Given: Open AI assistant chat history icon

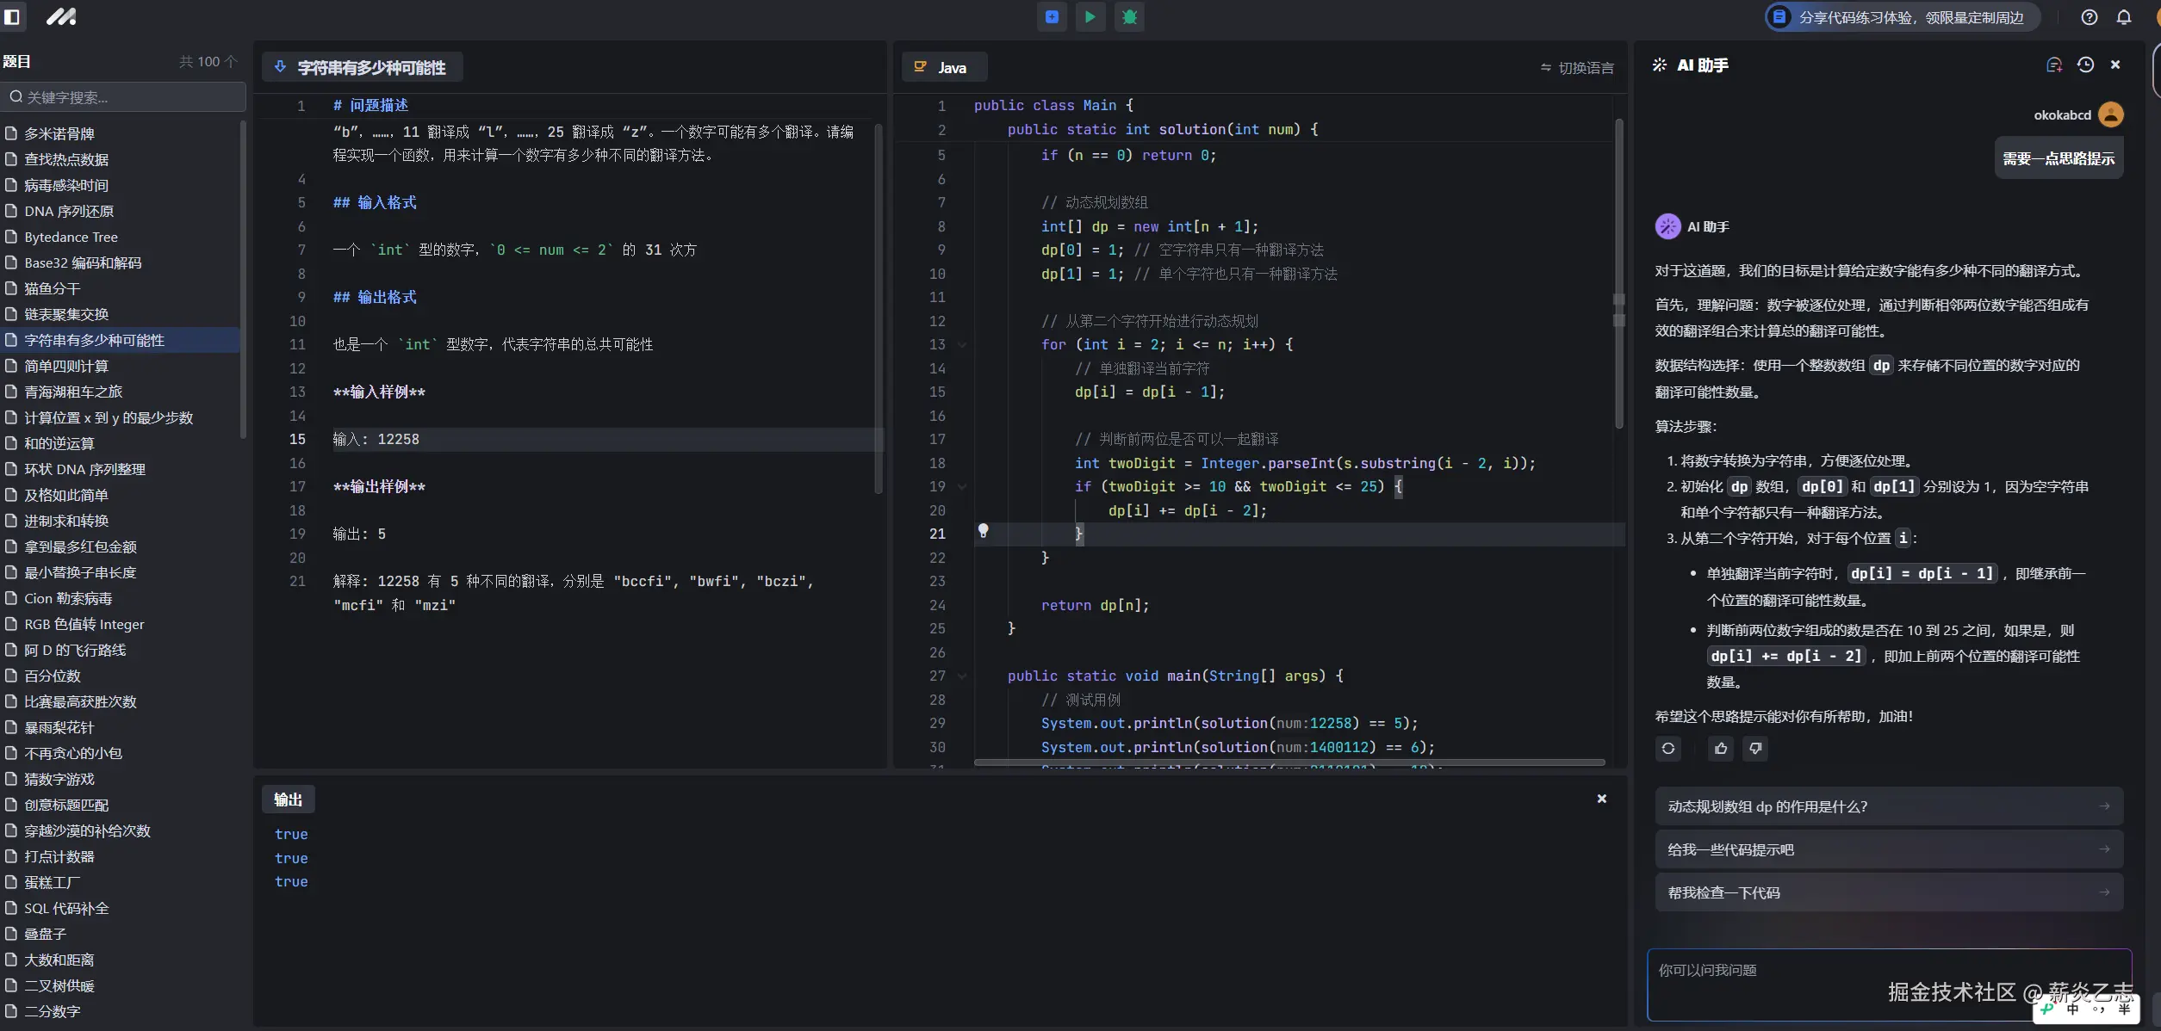Looking at the screenshot, I should tap(2085, 65).
